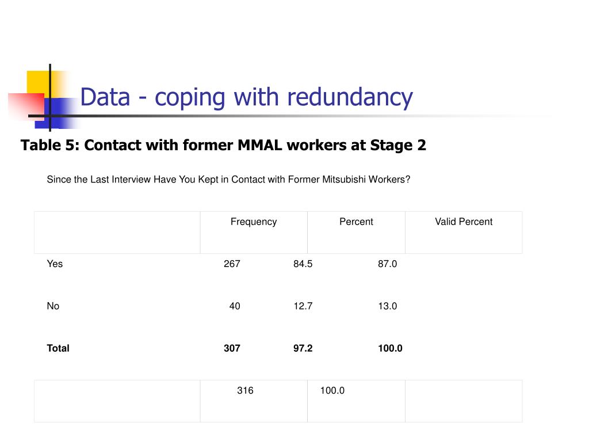This screenshot has width=589, height=442.
Task: Select the valid percent value 87.0
Action: click(387, 264)
